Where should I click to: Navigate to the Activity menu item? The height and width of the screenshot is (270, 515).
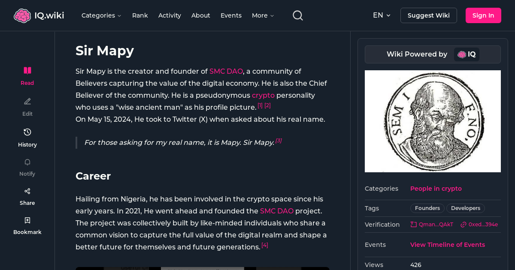pyautogui.click(x=170, y=15)
